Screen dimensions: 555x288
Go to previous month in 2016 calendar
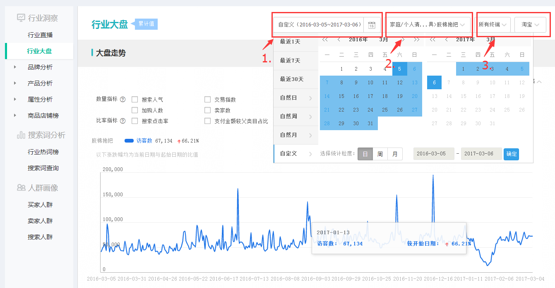[339, 40]
